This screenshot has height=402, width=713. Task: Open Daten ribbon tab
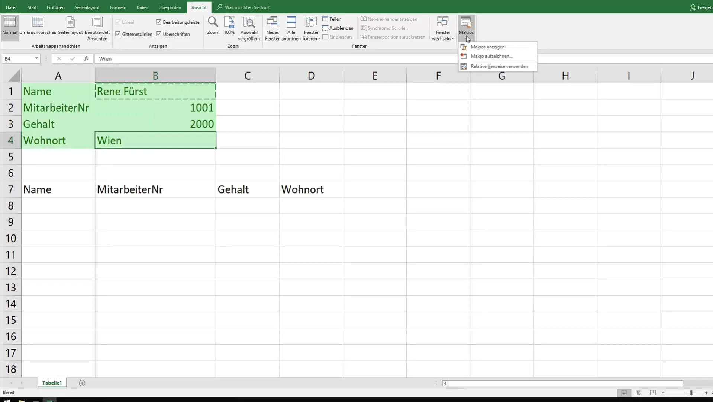142,7
